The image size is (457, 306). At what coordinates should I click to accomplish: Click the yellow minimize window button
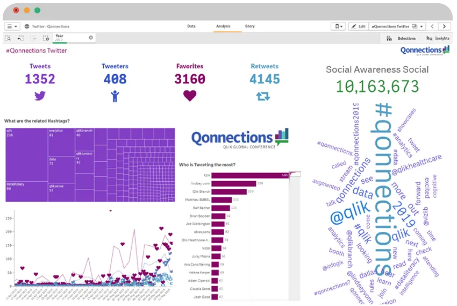(26, 10)
